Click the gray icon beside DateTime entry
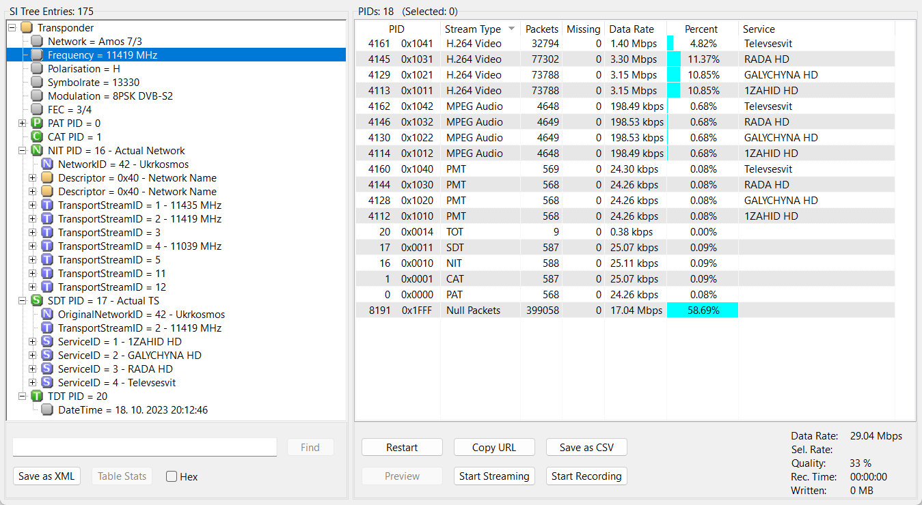This screenshot has width=922, height=505. point(47,410)
